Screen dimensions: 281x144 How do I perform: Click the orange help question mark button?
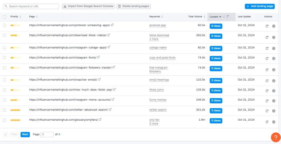pos(275,137)
